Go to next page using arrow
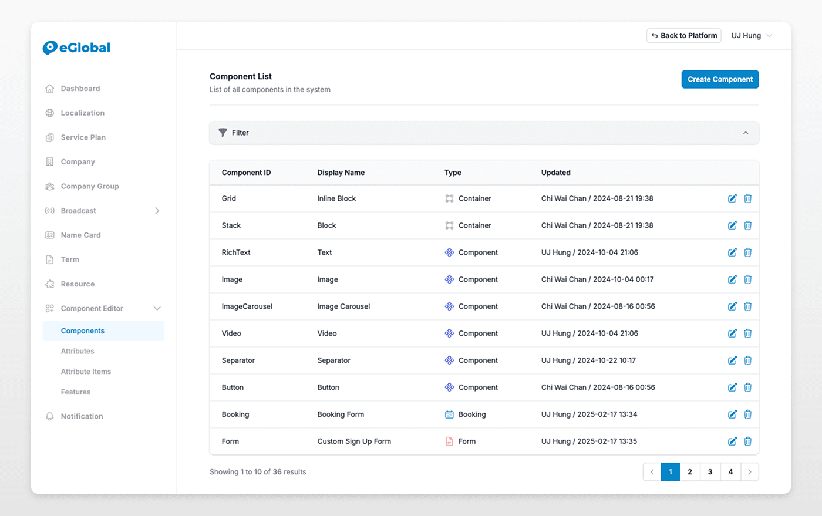Image resolution: width=822 pixels, height=516 pixels. point(749,472)
